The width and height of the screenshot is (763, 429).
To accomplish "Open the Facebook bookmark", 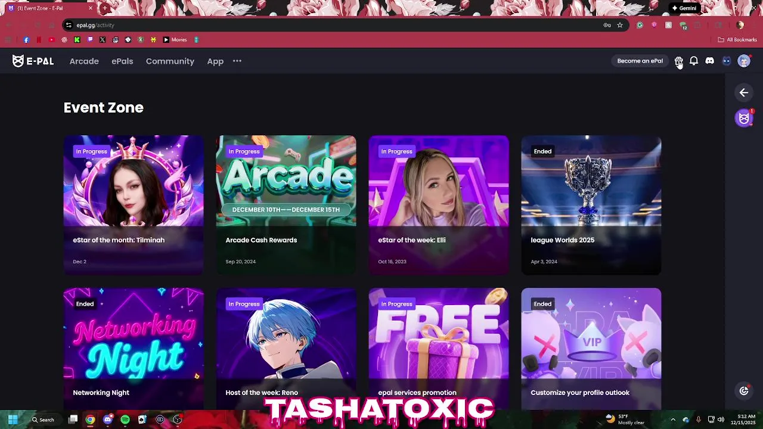I will coord(26,40).
